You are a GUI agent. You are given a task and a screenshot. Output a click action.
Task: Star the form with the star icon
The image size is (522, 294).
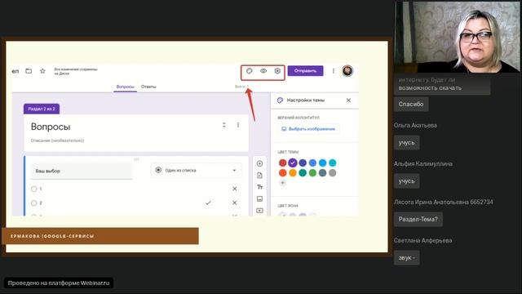click(42, 71)
